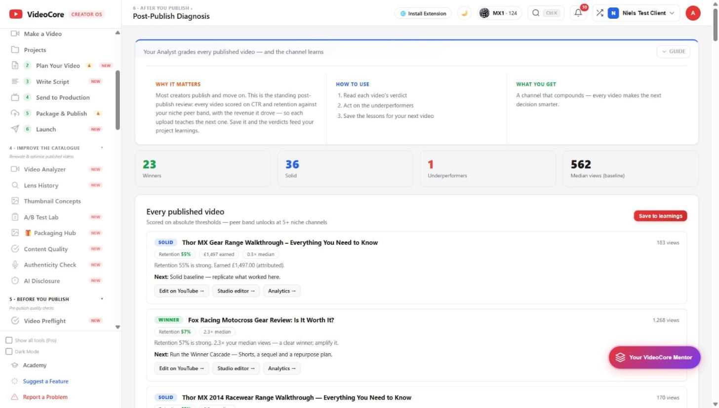719x408 pixels.
Task: Click the 'Save to learnings' button
Action: [x=660, y=216]
